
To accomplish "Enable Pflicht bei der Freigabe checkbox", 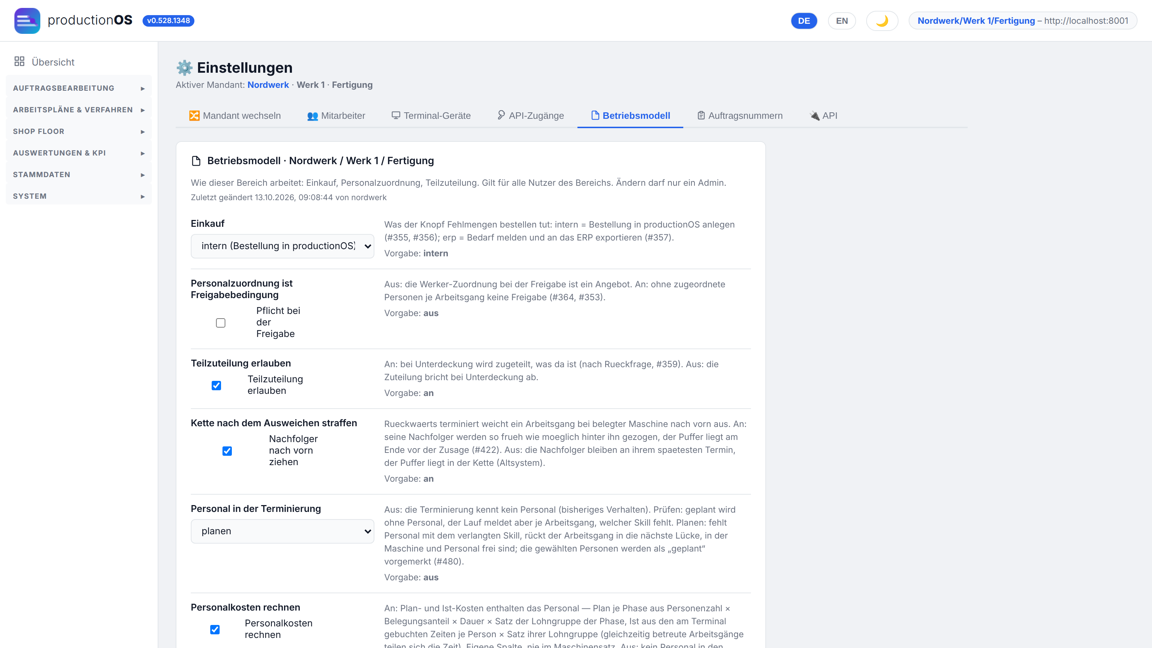I will click(x=220, y=323).
